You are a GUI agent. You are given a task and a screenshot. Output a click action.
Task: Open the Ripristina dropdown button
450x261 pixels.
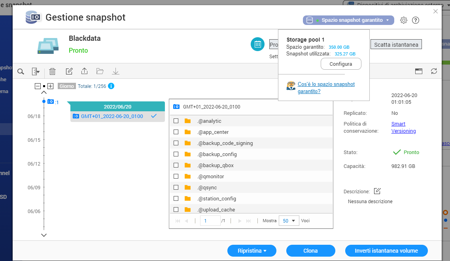(x=251, y=251)
